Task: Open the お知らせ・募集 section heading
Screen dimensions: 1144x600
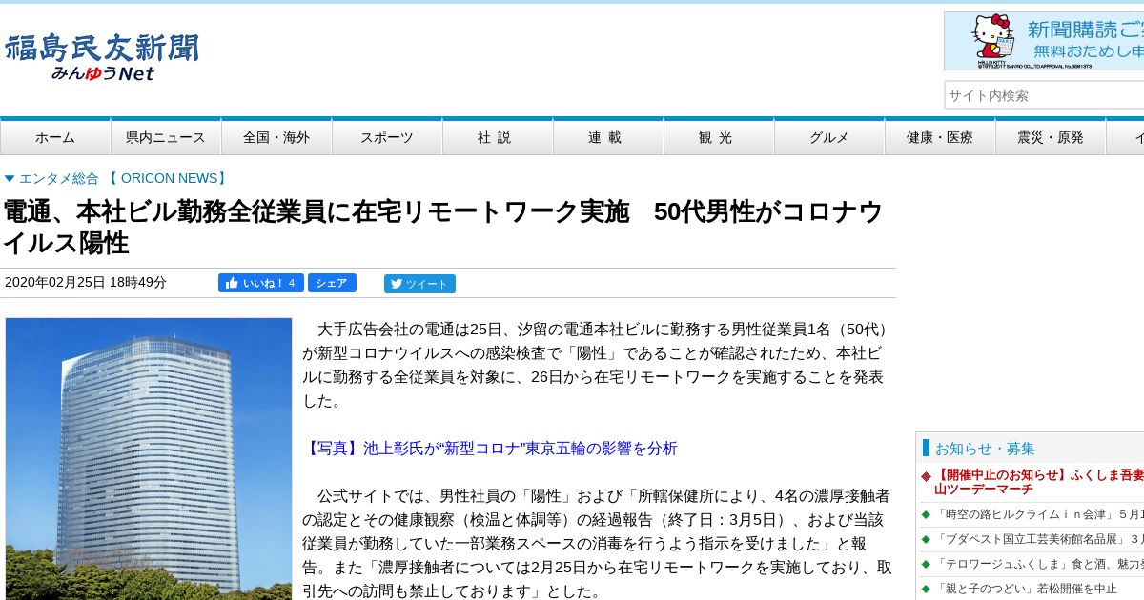Action: pyautogui.click(x=985, y=449)
